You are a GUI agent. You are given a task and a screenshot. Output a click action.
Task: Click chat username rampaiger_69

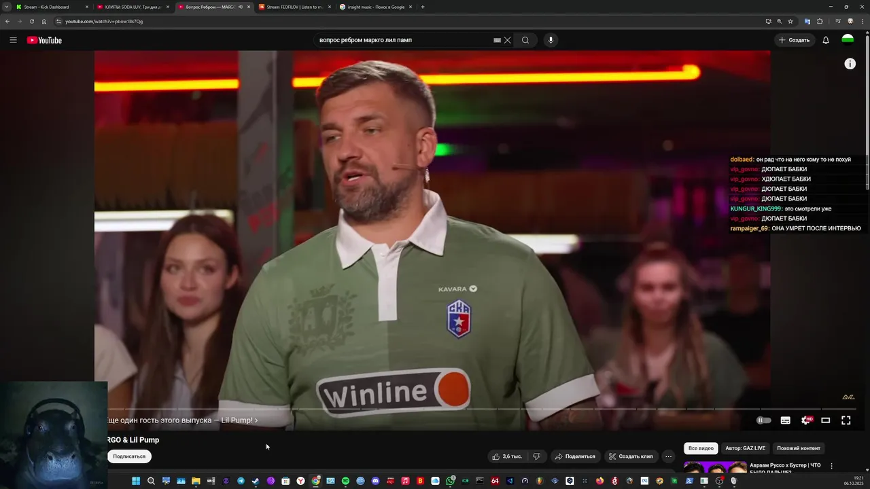point(750,228)
